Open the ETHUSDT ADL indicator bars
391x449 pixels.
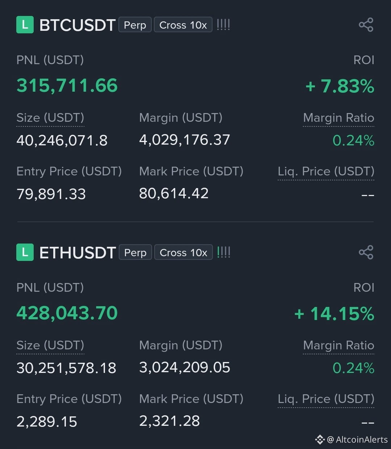(x=223, y=252)
